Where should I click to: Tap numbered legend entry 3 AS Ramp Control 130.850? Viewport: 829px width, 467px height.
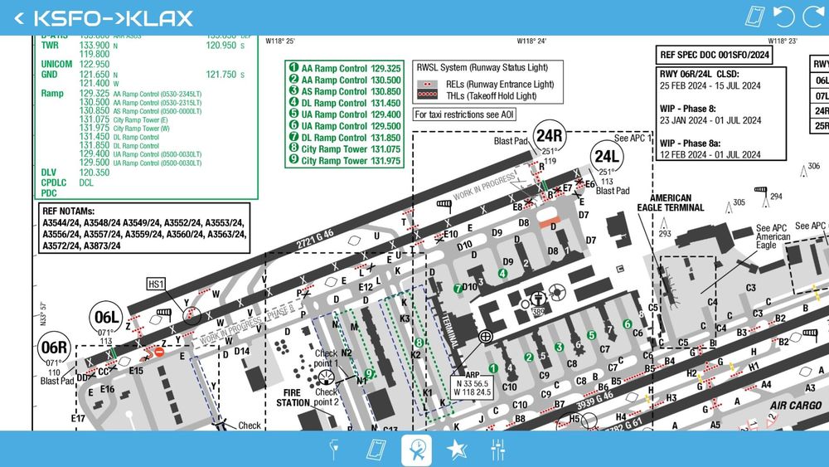pos(344,91)
